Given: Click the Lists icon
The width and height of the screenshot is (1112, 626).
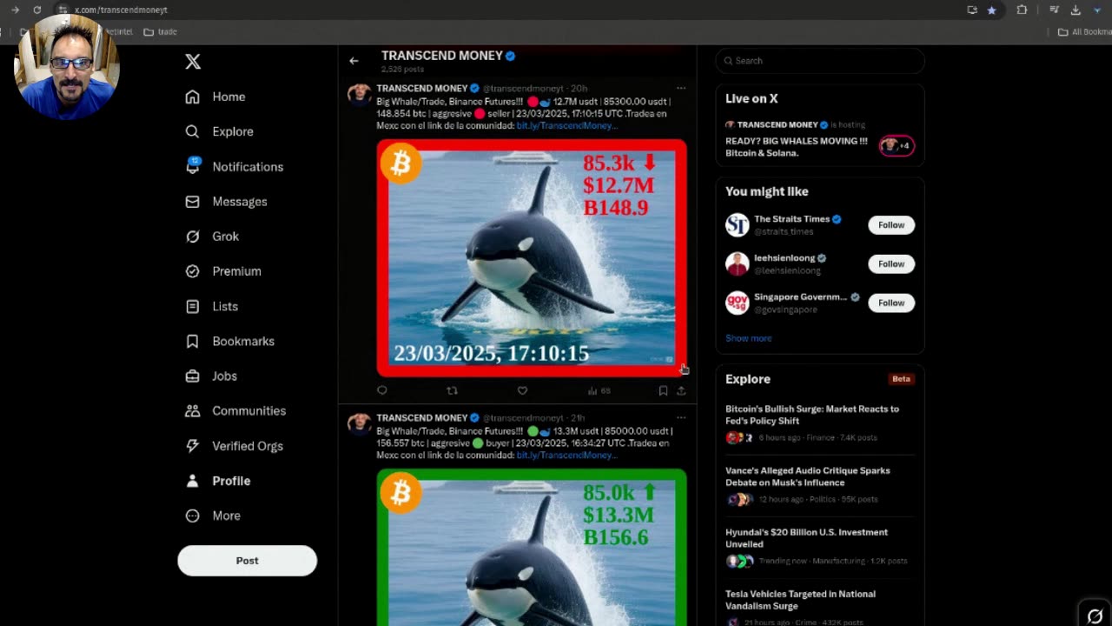Looking at the screenshot, I should tap(193, 306).
